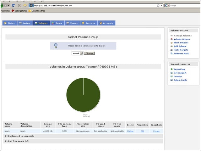Click the green iscsi1 pie chart
Screen dimensions: 201x151
[x=83, y=95]
